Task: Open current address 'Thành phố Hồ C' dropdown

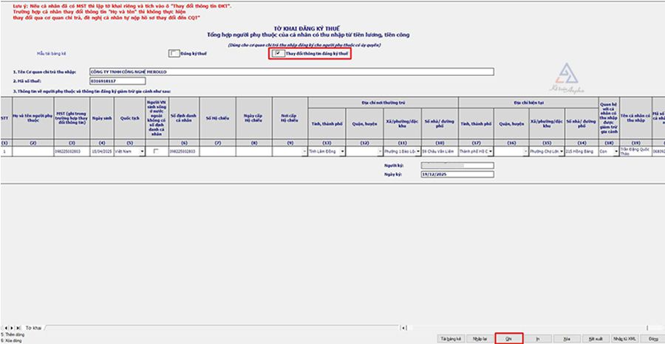Action: click(x=491, y=151)
